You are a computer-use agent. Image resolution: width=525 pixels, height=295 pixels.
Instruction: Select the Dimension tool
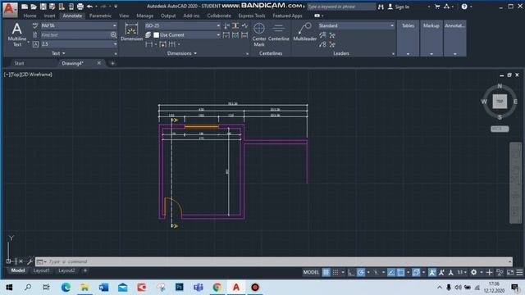131,33
